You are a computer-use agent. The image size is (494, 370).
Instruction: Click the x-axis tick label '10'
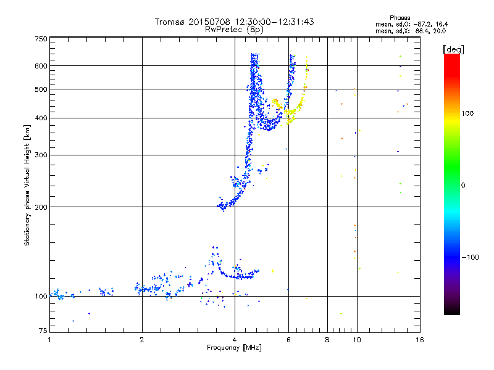click(x=357, y=340)
